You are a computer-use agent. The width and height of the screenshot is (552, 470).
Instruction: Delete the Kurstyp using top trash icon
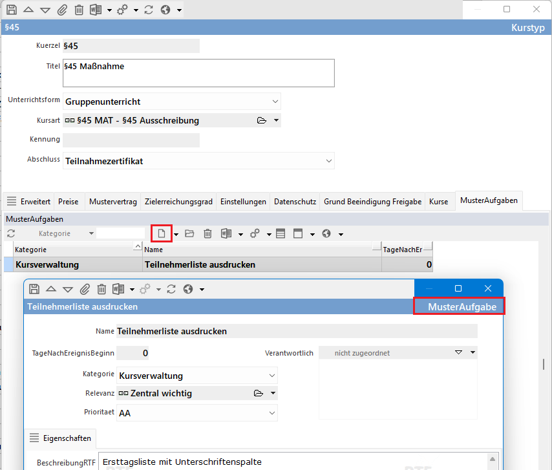point(79,10)
